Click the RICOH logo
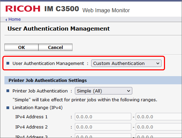 [x=23, y=9]
